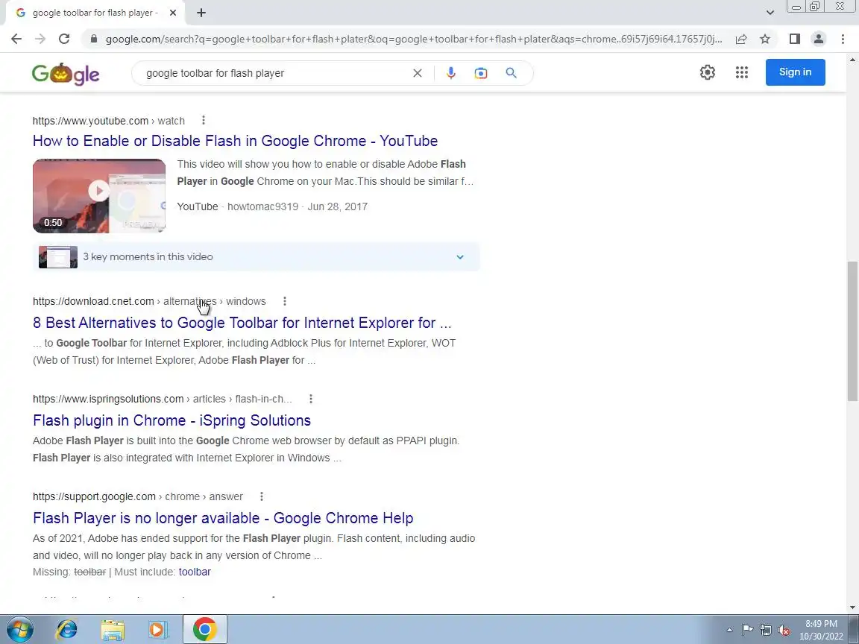Share this page from the address bar
The width and height of the screenshot is (859, 644).
pos(741,39)
